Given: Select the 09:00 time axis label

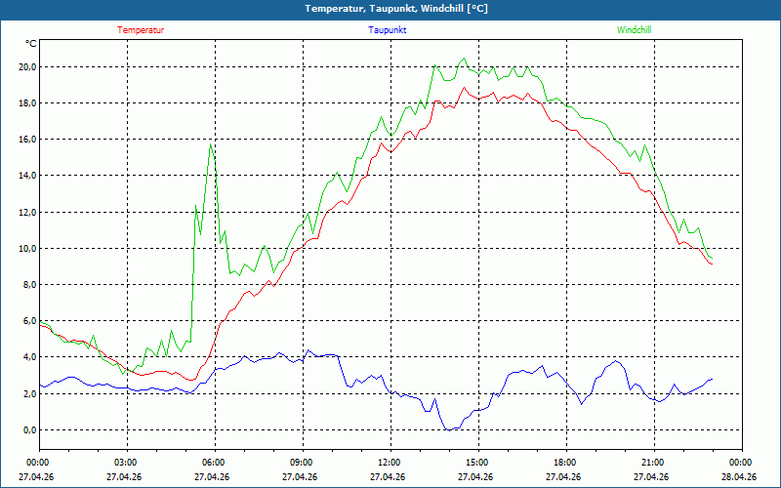Looking at the screenshot, I should point(302,463).
